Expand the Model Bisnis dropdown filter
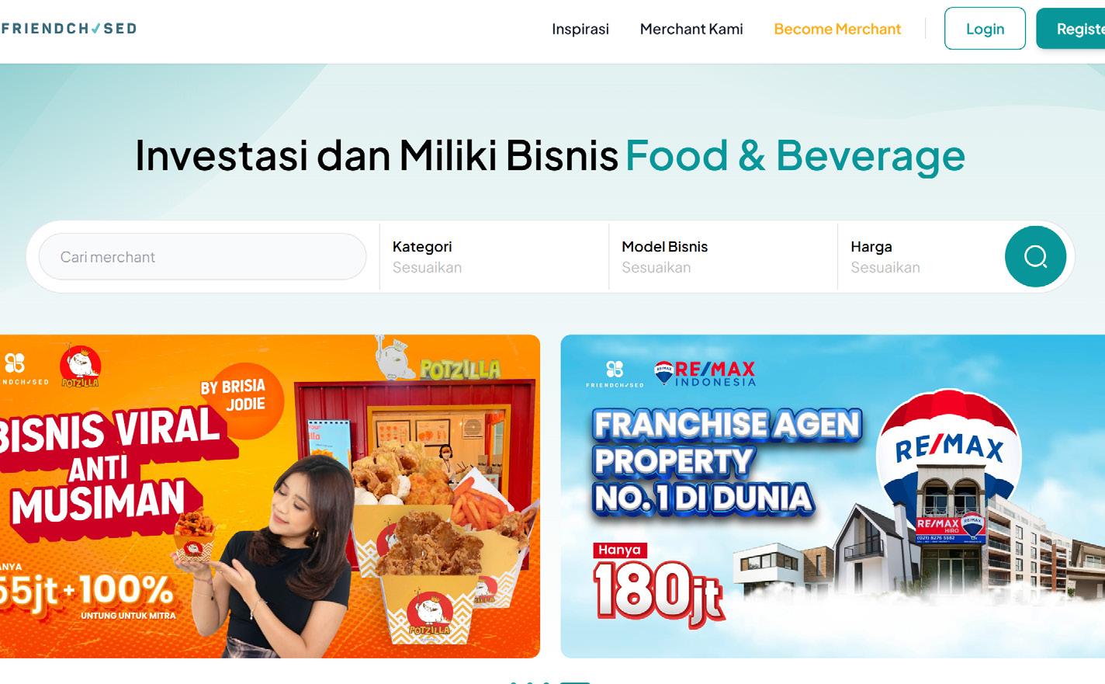 (722, 256)
